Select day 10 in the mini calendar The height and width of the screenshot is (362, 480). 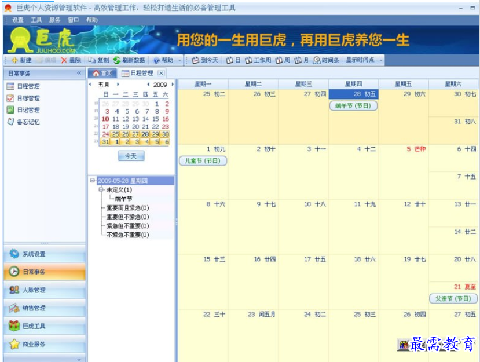coord(105,119)
